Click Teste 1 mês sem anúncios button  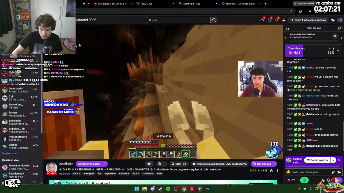[308, 20]
